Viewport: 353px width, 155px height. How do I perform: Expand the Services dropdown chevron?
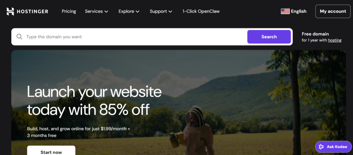tap(106, 11)
